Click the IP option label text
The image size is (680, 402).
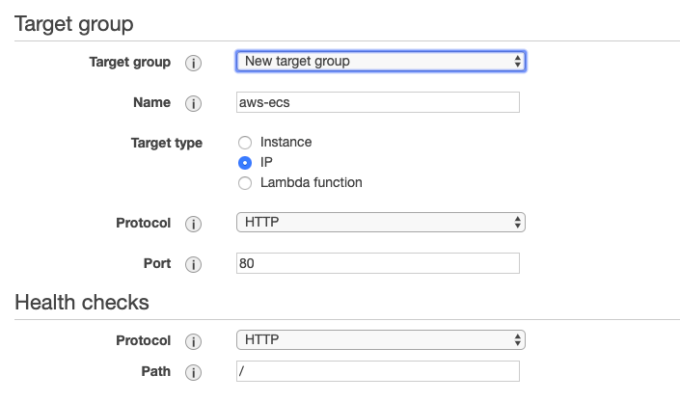(x=266, y=162)
